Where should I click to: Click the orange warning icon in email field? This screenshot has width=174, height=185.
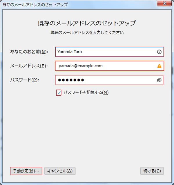click(159, 66)
